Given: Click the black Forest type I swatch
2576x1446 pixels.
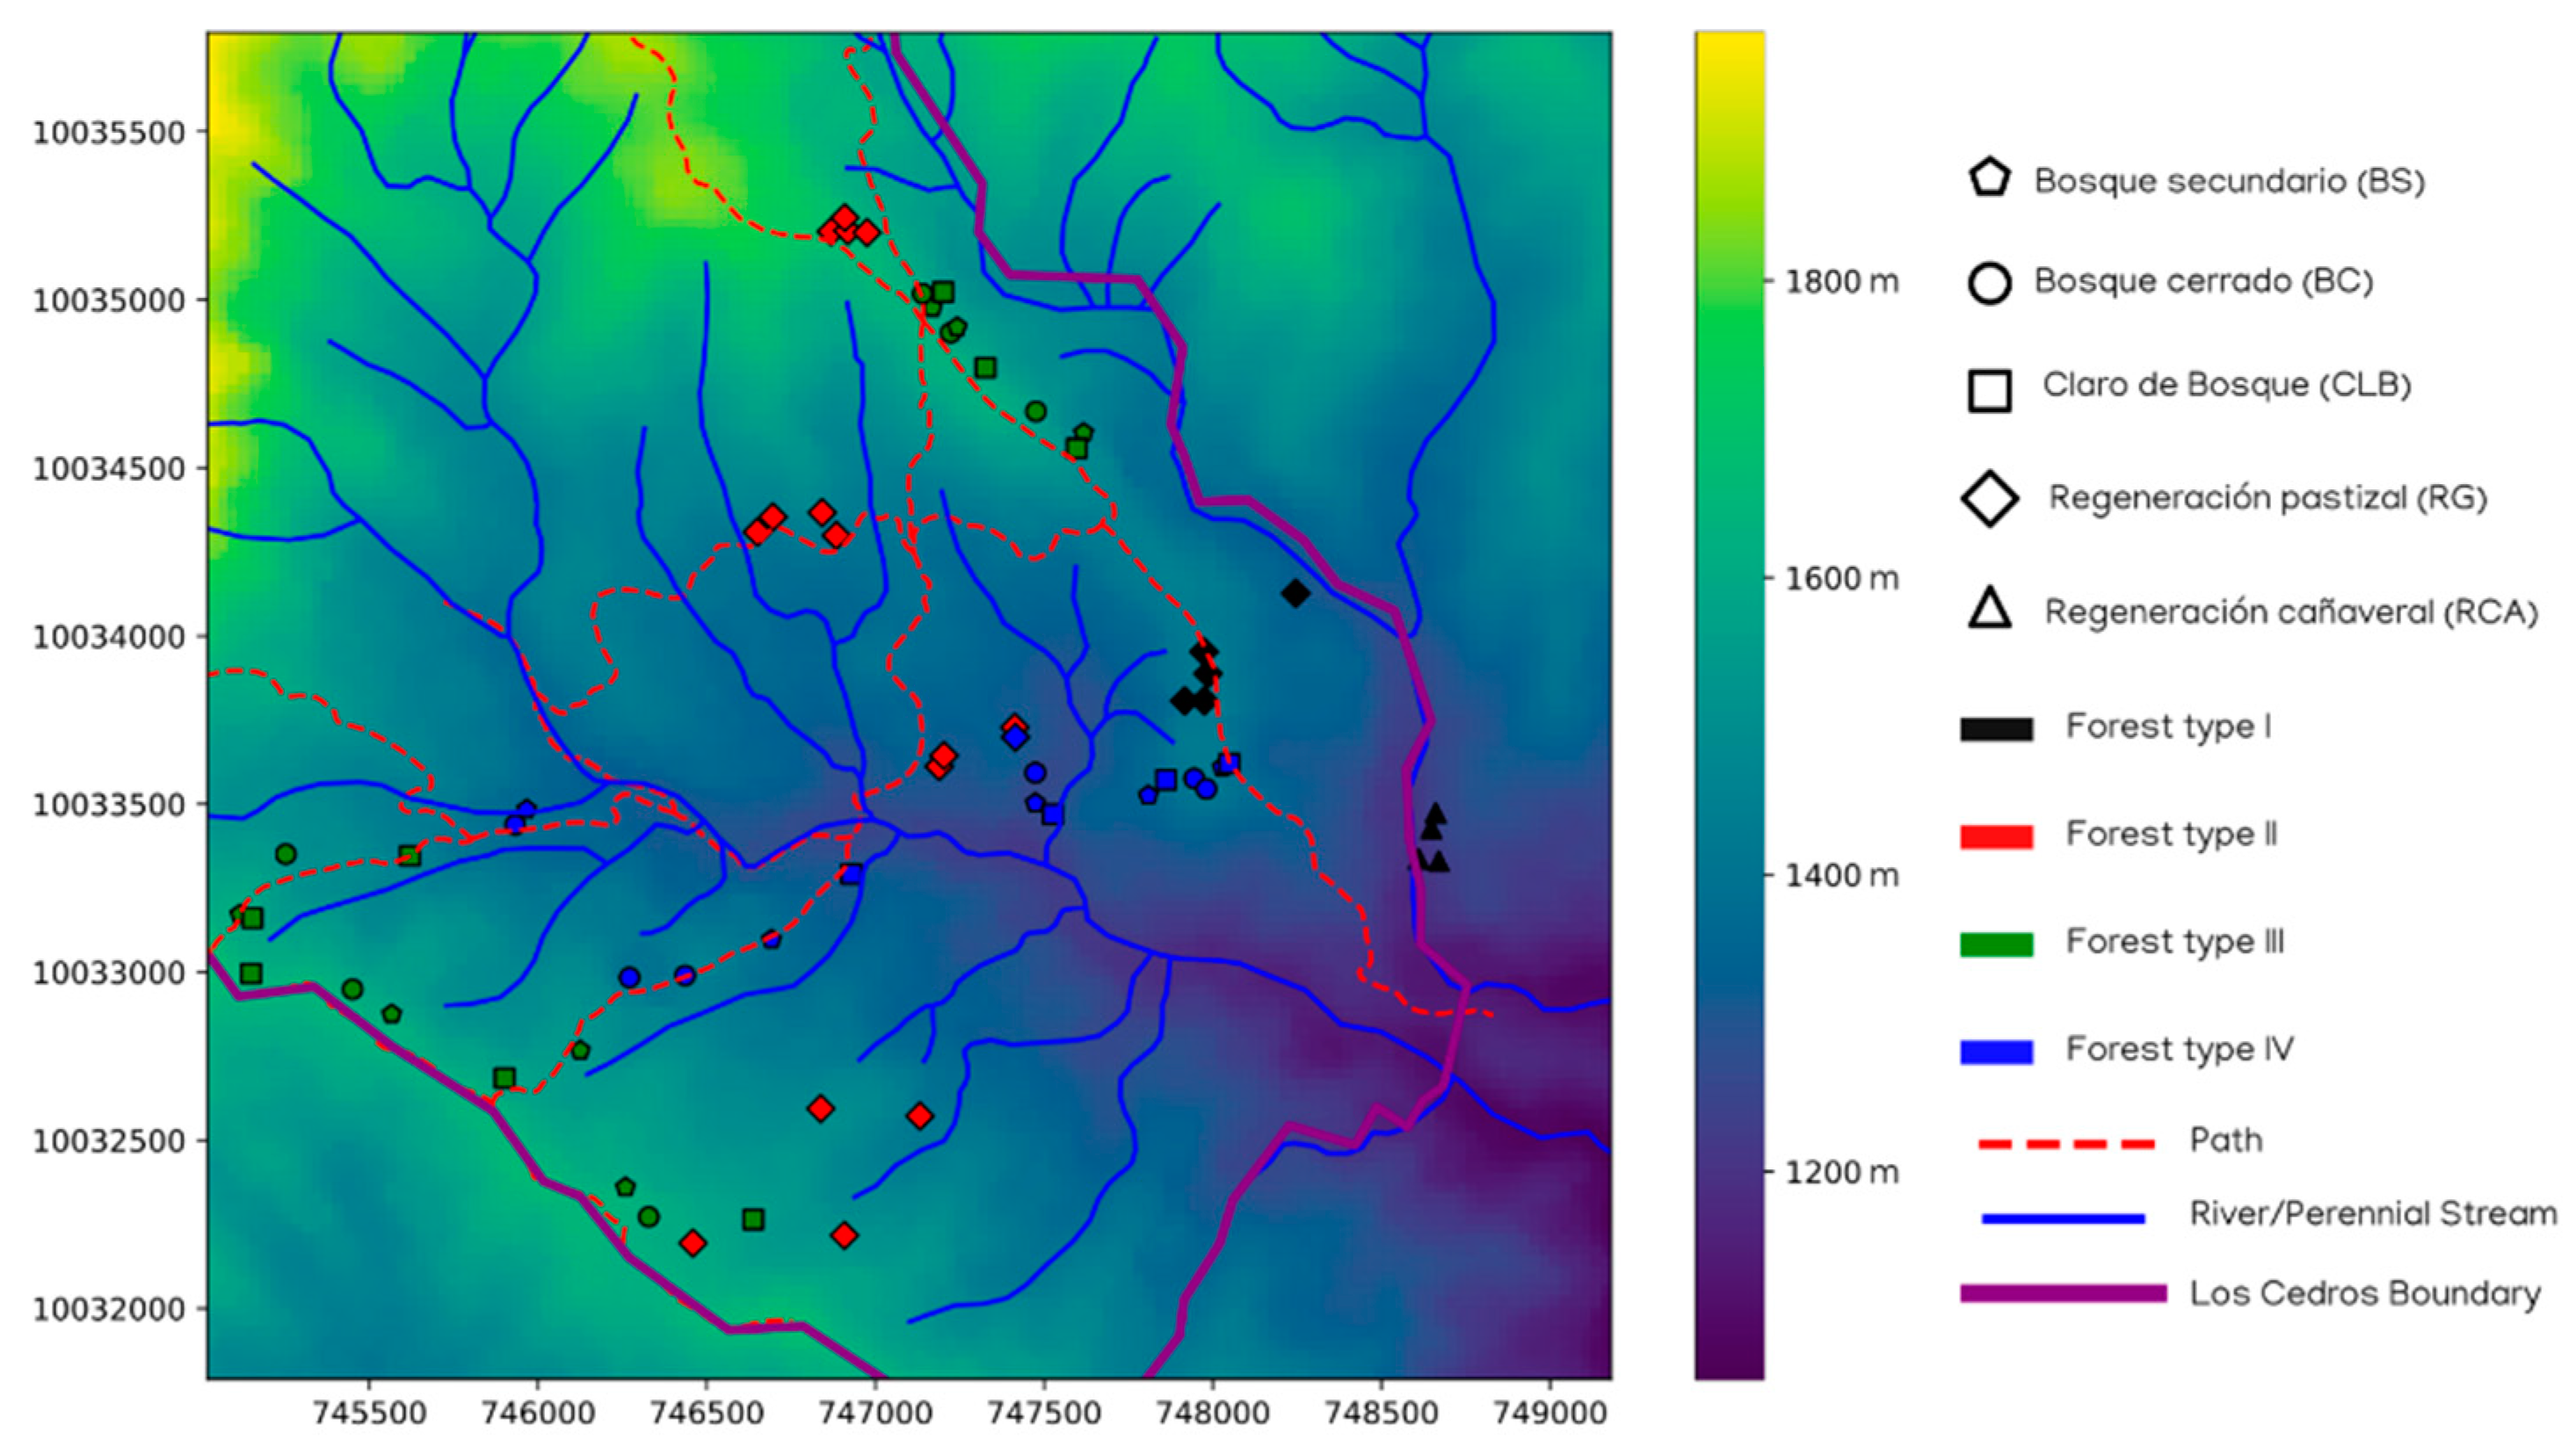Looking at the screenshot, I should (x=1996, y=728).
